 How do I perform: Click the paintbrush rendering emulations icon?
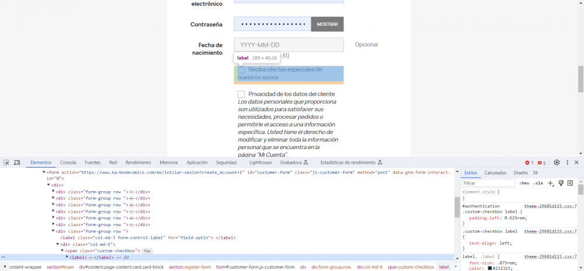coord(561,183)
